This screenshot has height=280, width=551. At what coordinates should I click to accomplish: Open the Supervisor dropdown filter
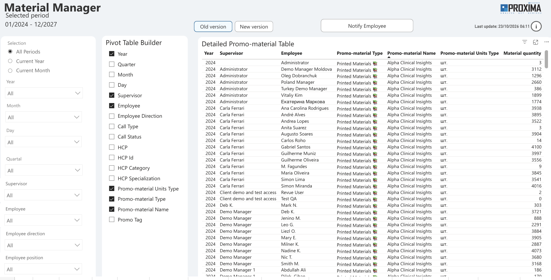coord(43,195)
